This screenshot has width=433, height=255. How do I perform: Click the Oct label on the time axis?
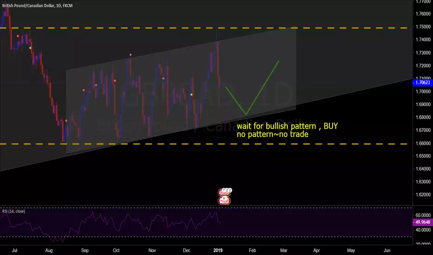[x=116, y=250]
